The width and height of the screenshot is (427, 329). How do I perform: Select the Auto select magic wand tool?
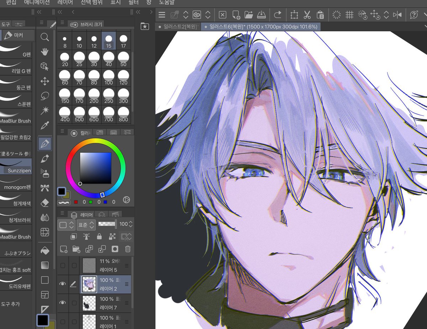coord(45,111)
